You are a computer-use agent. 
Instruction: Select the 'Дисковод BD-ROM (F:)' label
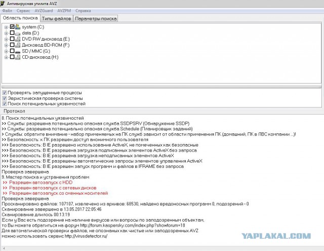pyautogui.click(x=46, y=45)
